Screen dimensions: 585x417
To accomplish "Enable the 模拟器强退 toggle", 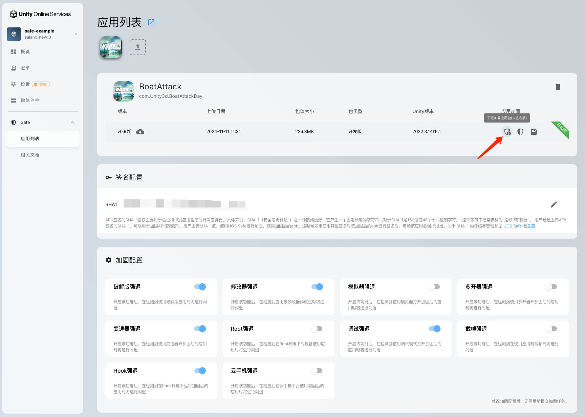I will (x=434, y=287).
